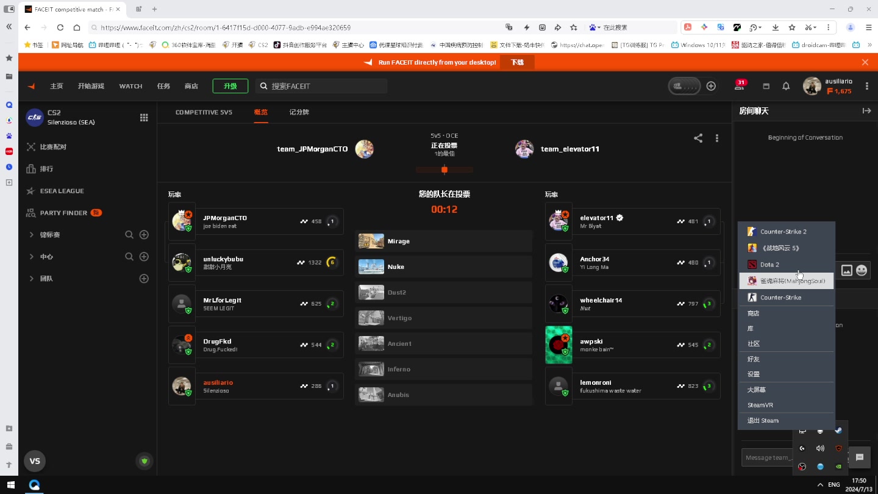Image resolution: width=878 pixels, height=494 pixels.
Task: Search hubs with 中心 magnifier icon
Action: coord(129,257)
